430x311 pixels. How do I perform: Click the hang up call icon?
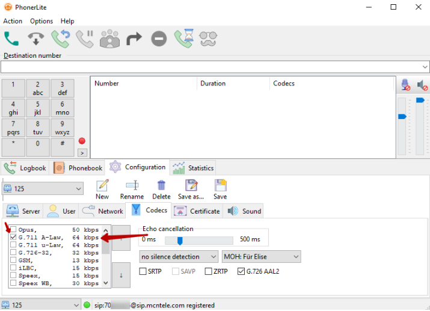pyautogui.click(x=36, y=38)
